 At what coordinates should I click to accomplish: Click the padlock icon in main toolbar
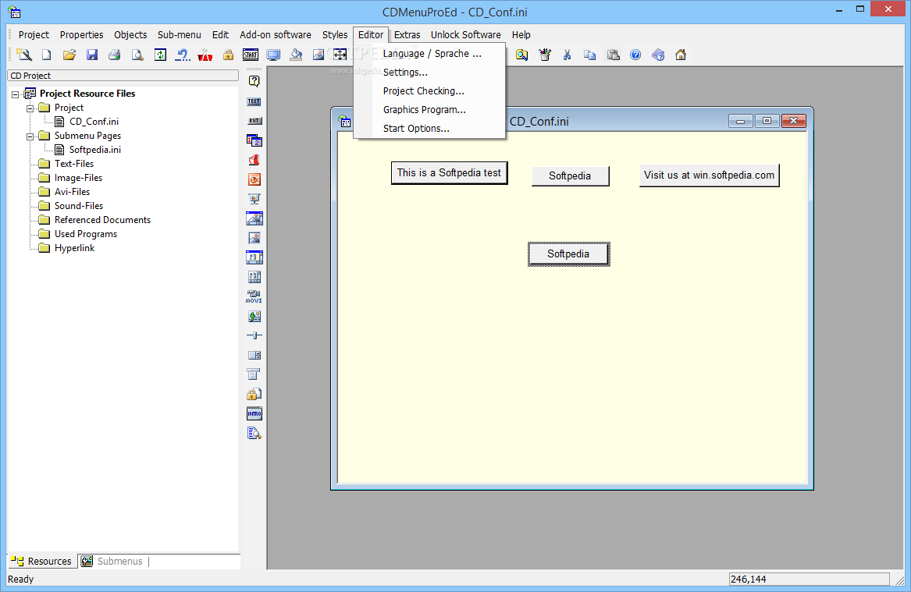coord(228,55)
